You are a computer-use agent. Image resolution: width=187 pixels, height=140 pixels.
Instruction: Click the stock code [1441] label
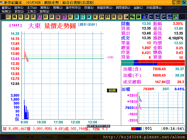coord(16,25)
